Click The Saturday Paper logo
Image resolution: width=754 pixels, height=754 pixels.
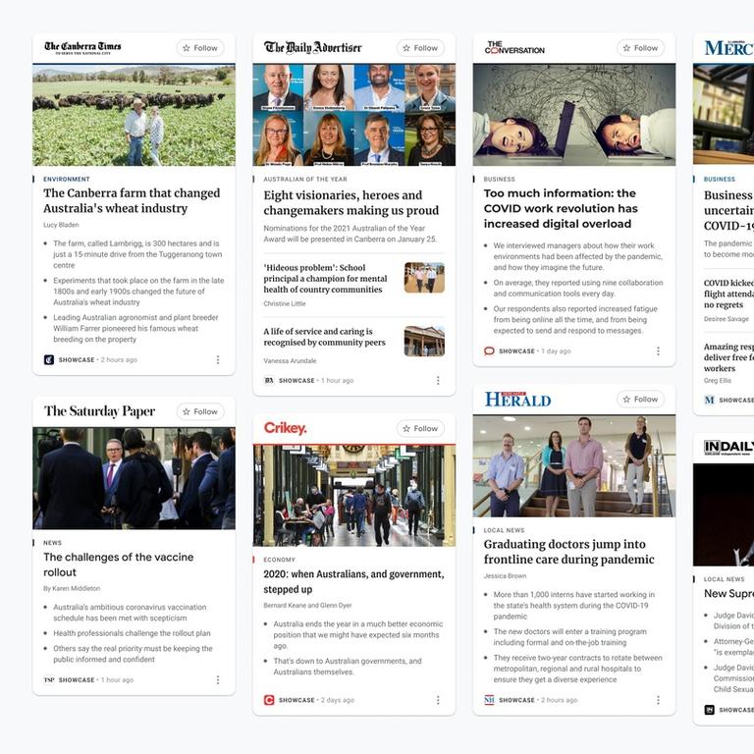coord(99,411)
